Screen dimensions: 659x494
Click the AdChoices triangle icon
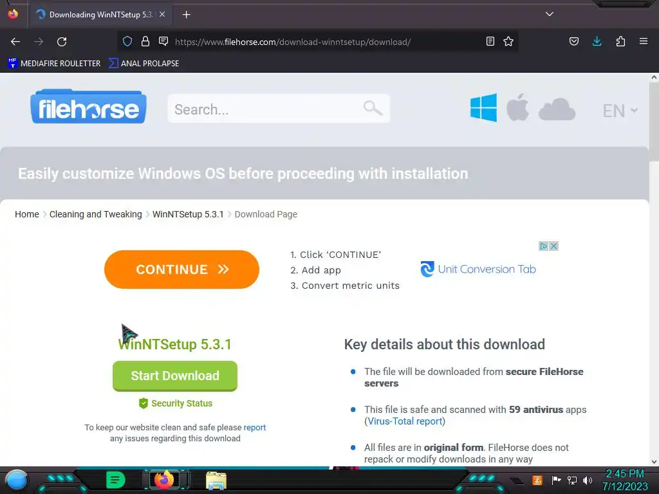(x=543, y=246)
